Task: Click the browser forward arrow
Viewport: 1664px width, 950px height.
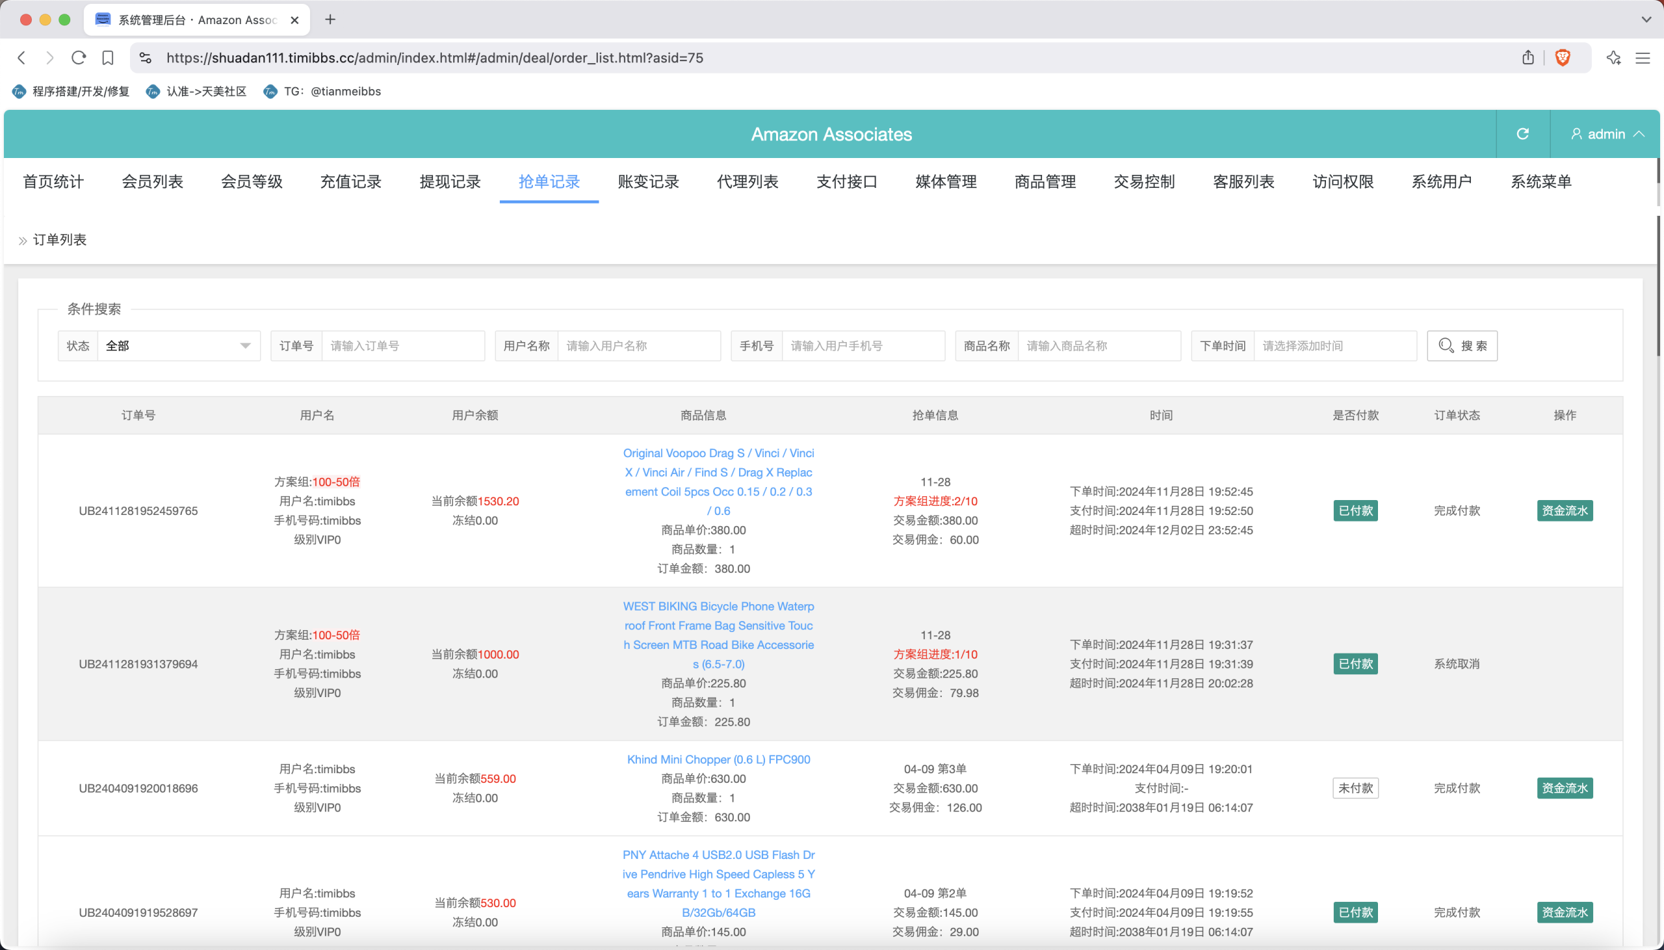Action: [x=49, y=57]
